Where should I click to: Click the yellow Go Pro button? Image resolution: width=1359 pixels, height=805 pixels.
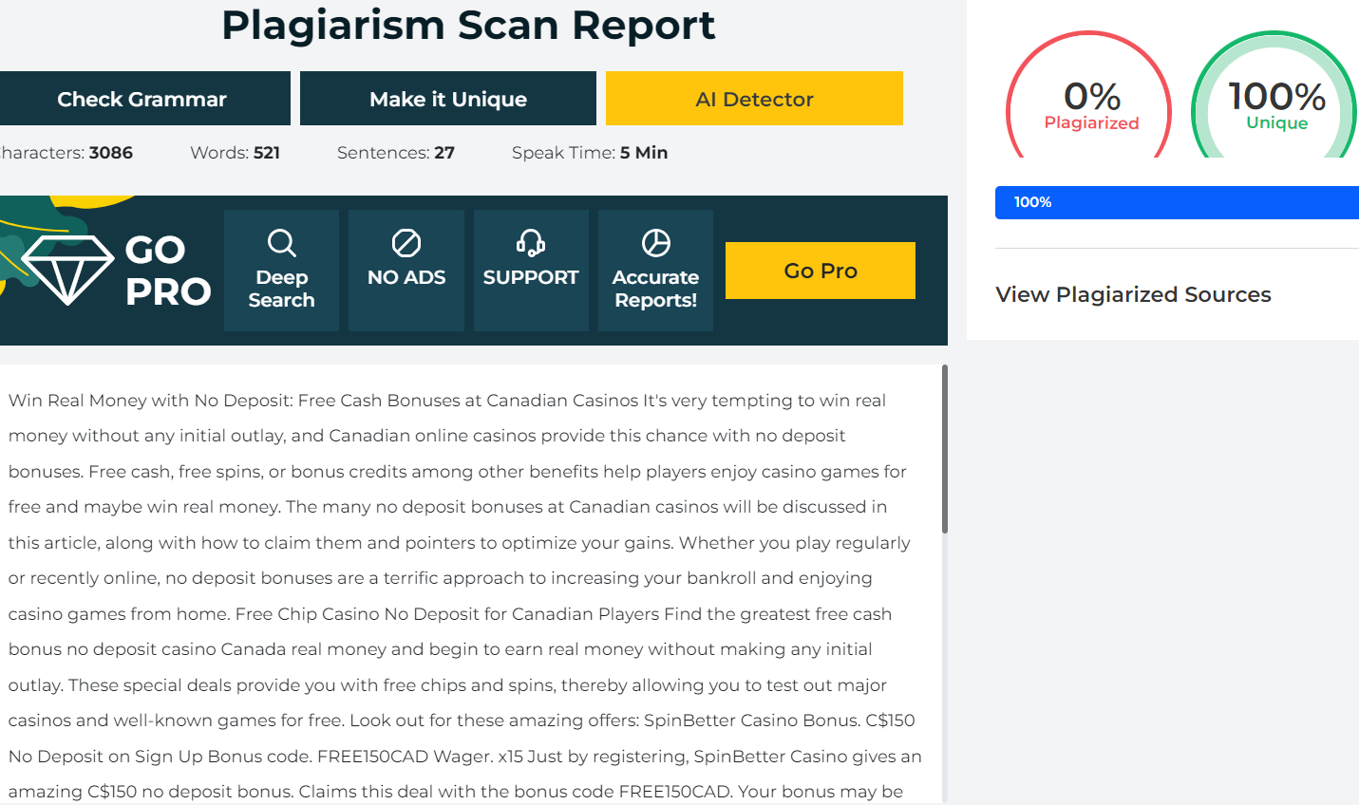(821, 271)
